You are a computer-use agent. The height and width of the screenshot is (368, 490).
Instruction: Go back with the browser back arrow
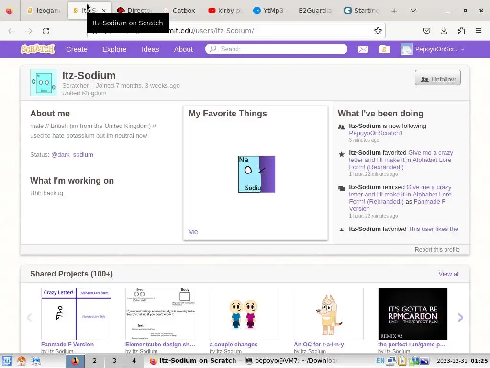[x=11, y=31]
